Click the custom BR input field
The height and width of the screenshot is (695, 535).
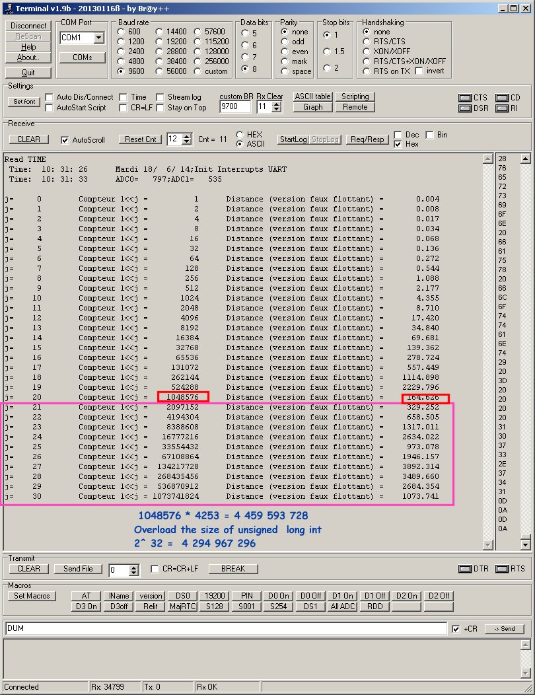click(235, 107)
